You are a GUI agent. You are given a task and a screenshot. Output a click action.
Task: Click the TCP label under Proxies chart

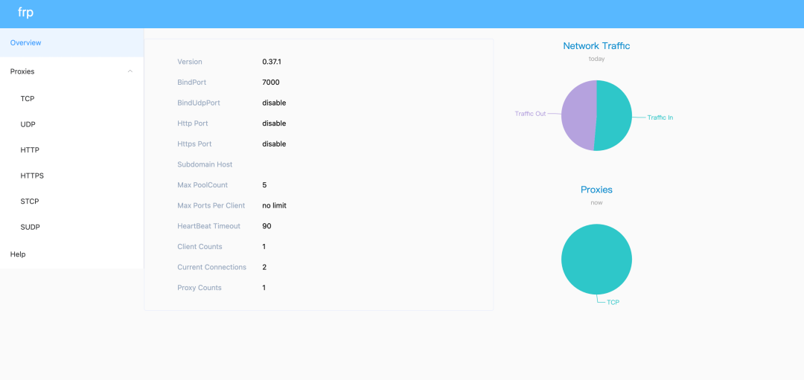(613, 303)
